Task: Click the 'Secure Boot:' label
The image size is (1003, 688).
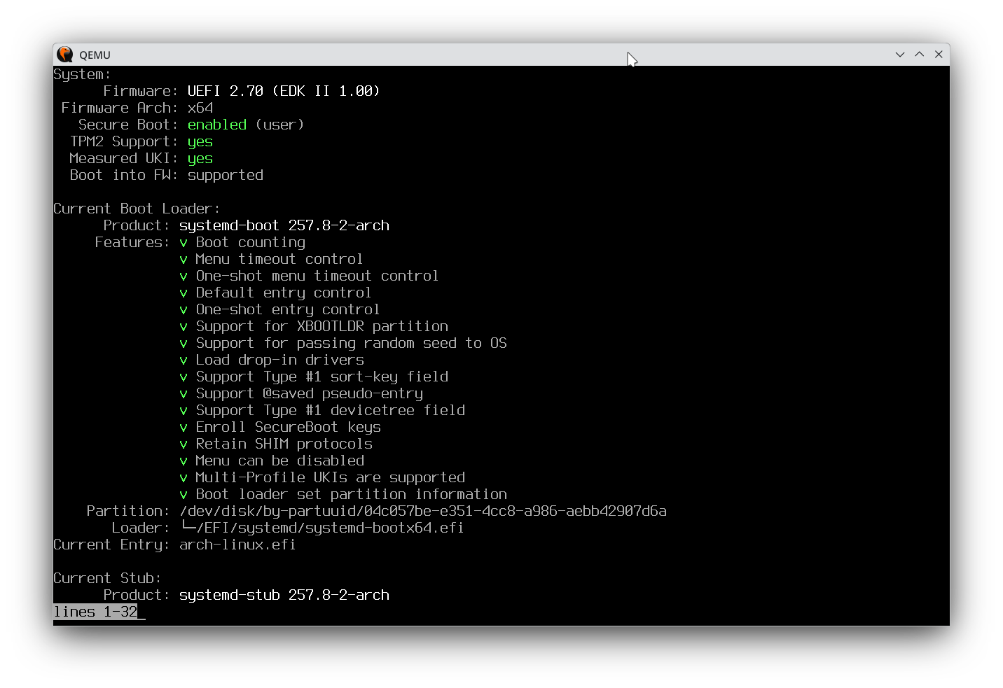Action: coord(128,125)
